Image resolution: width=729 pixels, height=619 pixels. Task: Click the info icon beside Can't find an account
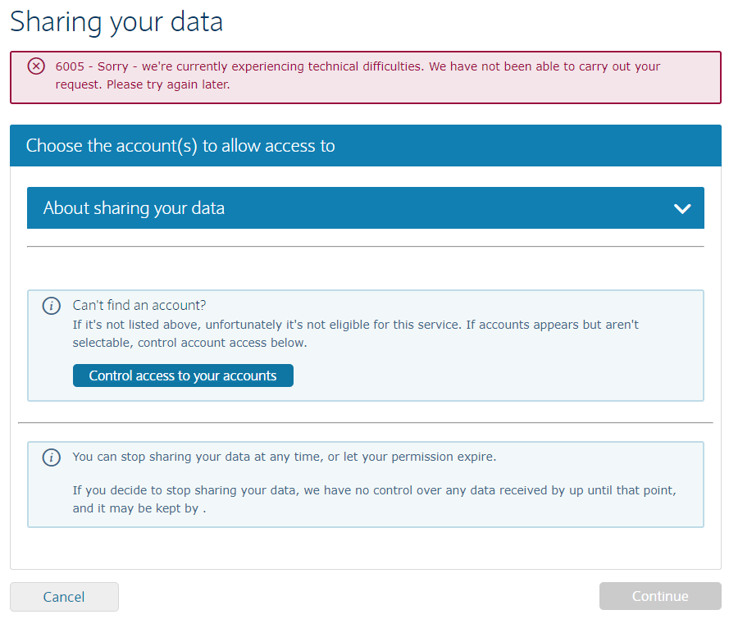click(x=51, y=306)
